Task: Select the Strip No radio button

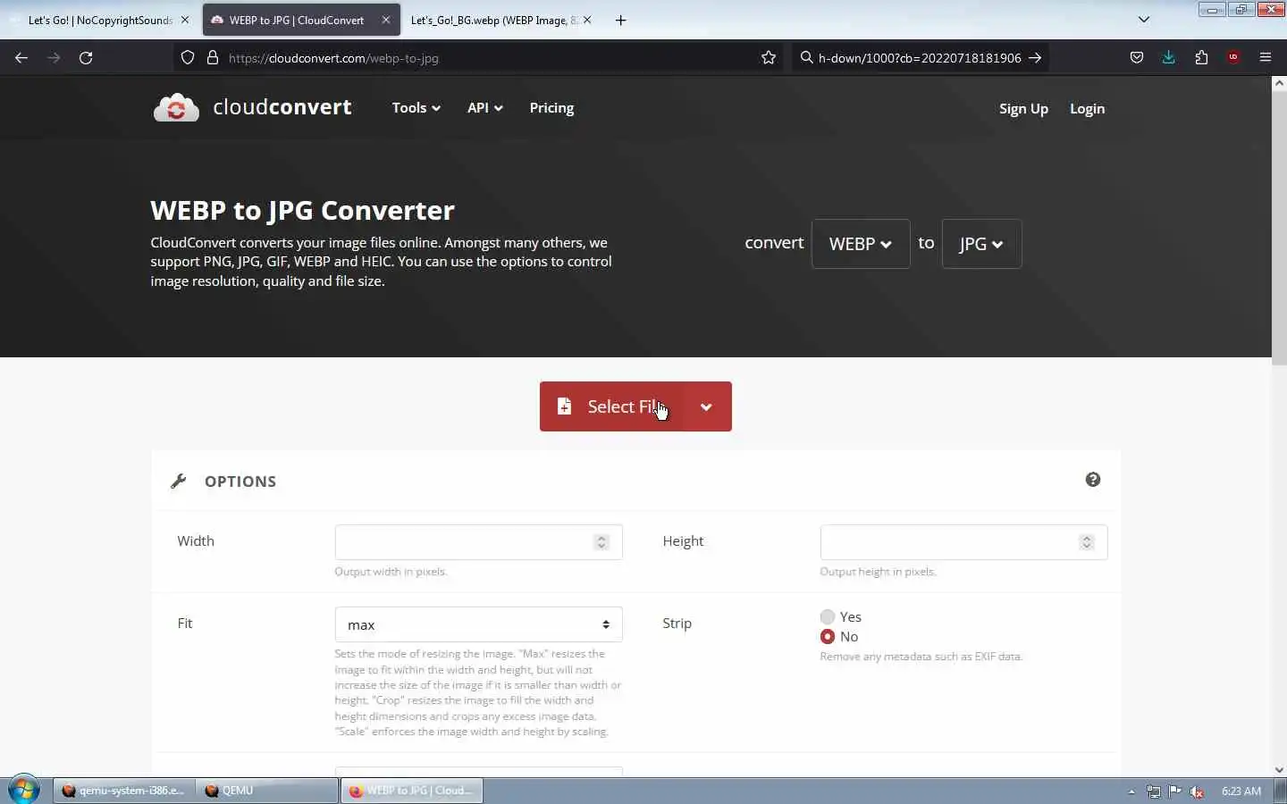Action: 828,637
